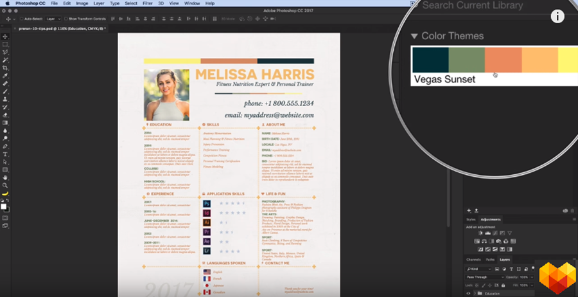
Task: Toggle Show Transform Controls checkbox
Action: (x=66, y=19)
